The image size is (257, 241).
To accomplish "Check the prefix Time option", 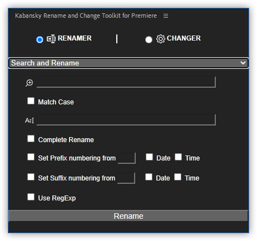I will click(178, 157).
